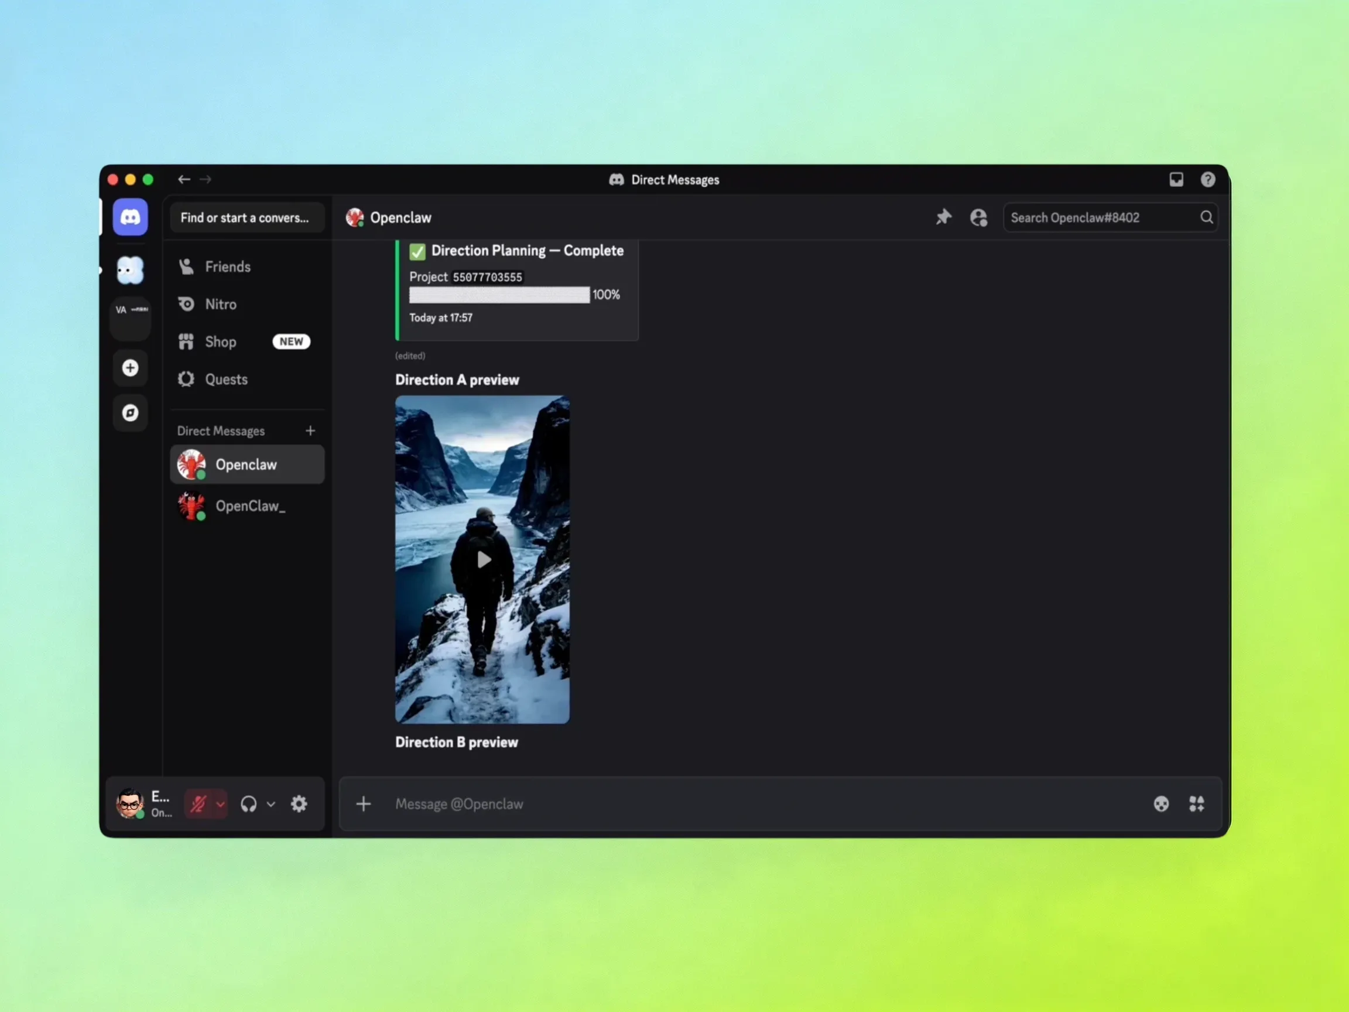Screen dimensions: 1349x1012
Task: Toggle deafen with the headphones icon
Action: [248, 804]
